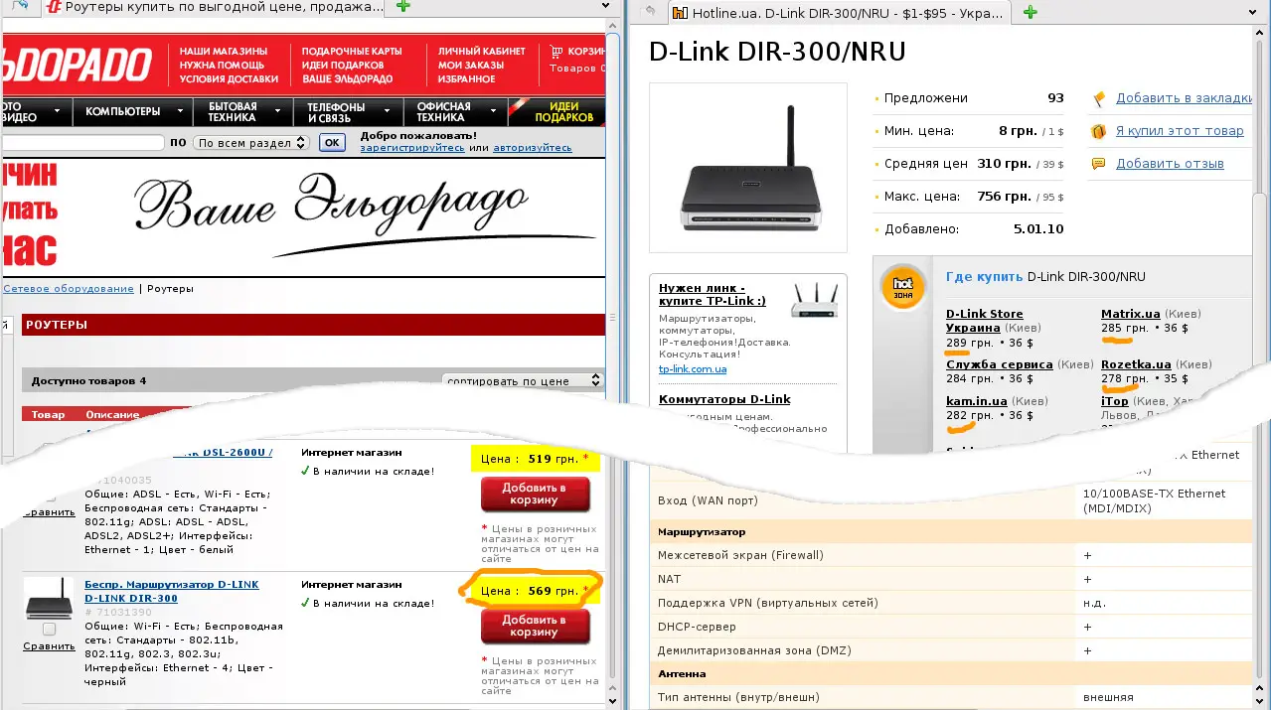Click the TP-Link router ad image
The height and width of the screenshot is (710, 1271).
coord(813,300)
